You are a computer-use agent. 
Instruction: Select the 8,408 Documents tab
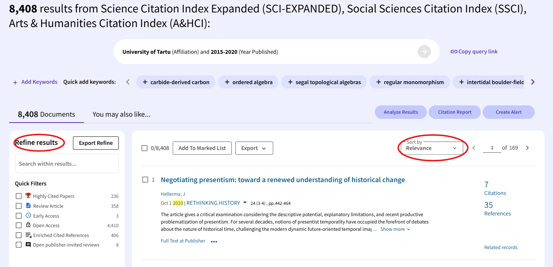pyautogui.click(x=47, y=114)
